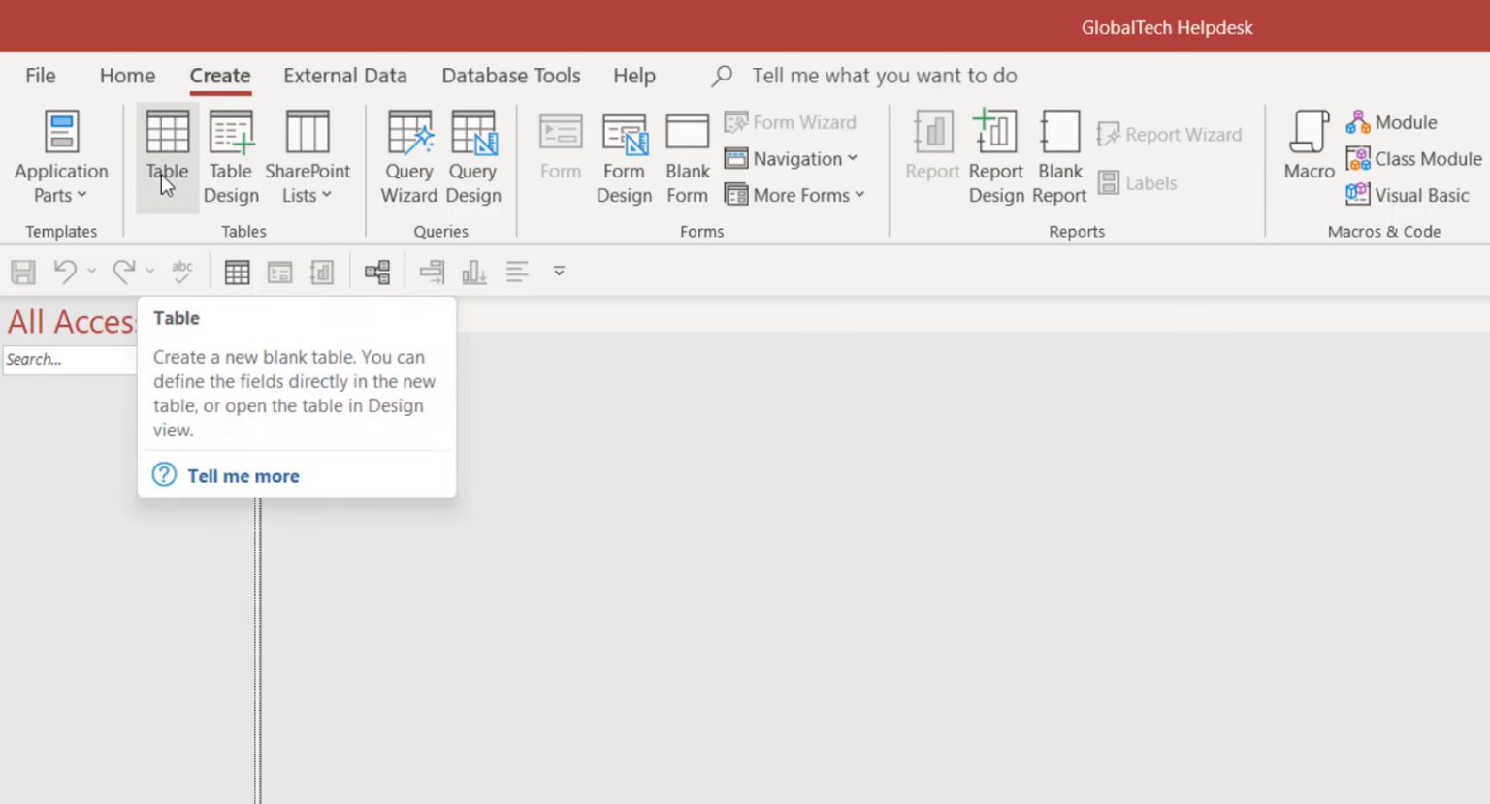Create a new Macro

click(x=1308, y=155)
